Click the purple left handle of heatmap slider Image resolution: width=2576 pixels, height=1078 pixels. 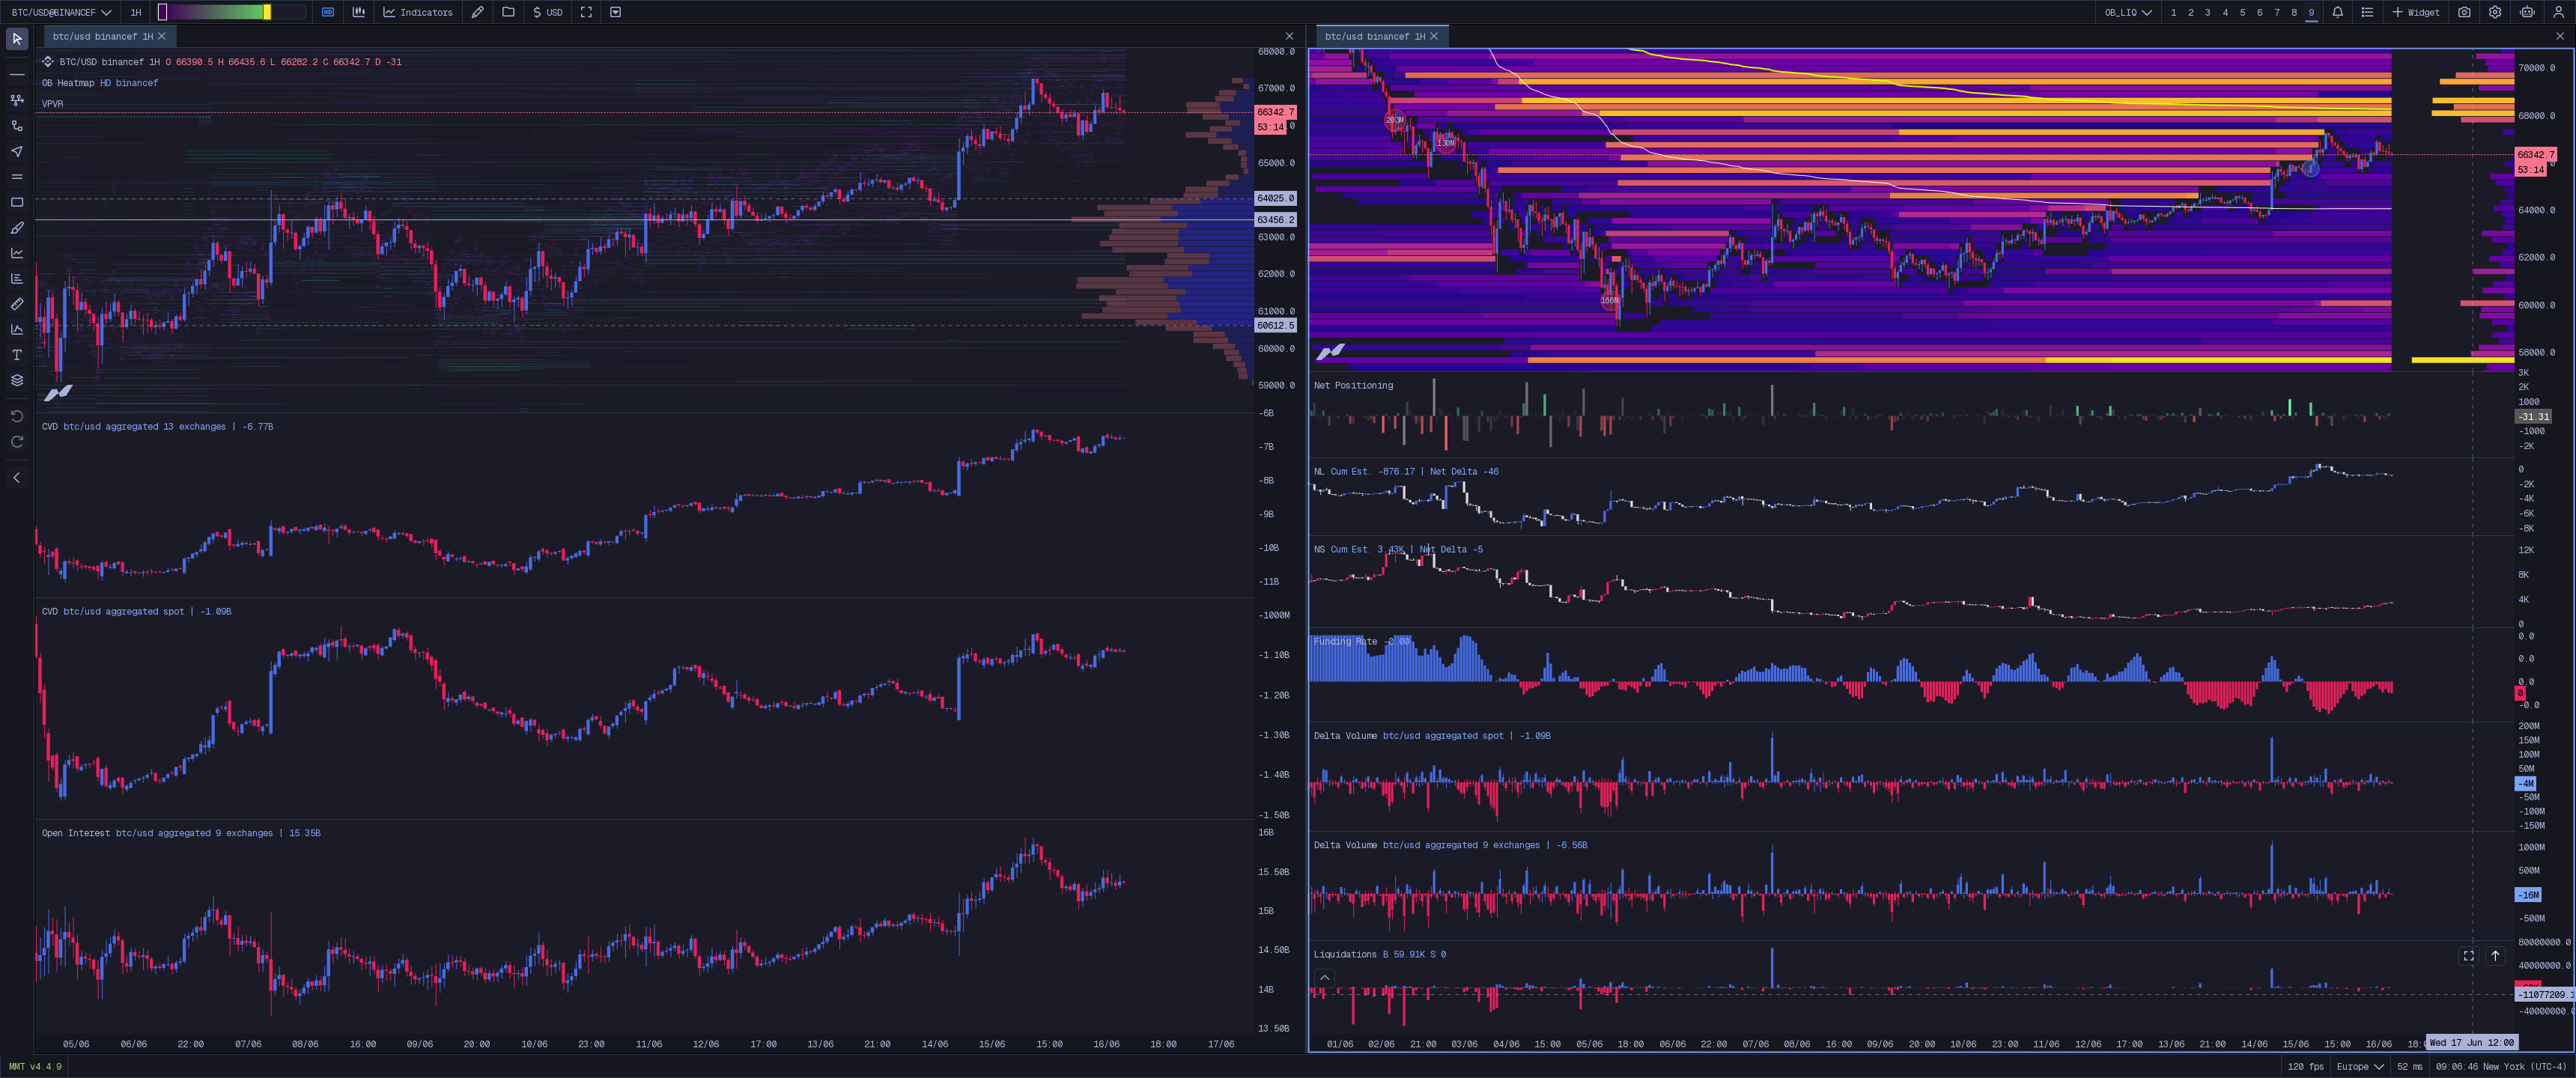(163, 12)
